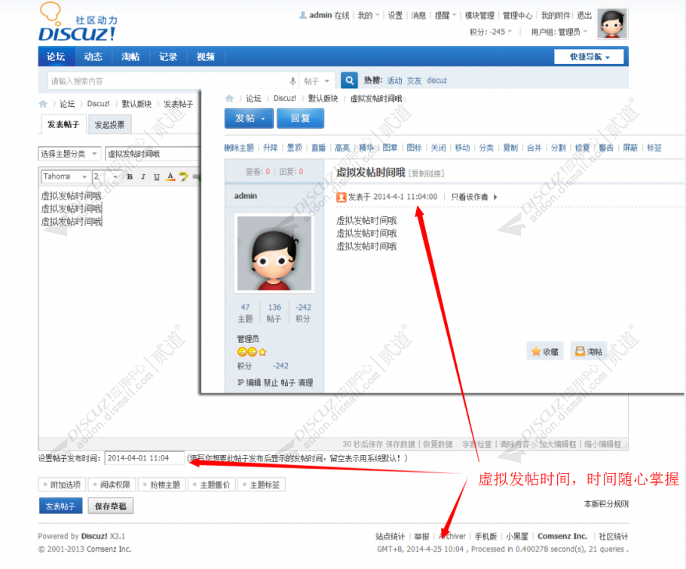
Task: Click the 删除主题 moderation link
Action: click(x=239, y=148)
